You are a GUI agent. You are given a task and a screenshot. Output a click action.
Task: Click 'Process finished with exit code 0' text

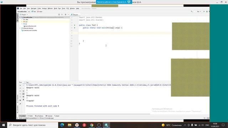click(x=43, y=106)
